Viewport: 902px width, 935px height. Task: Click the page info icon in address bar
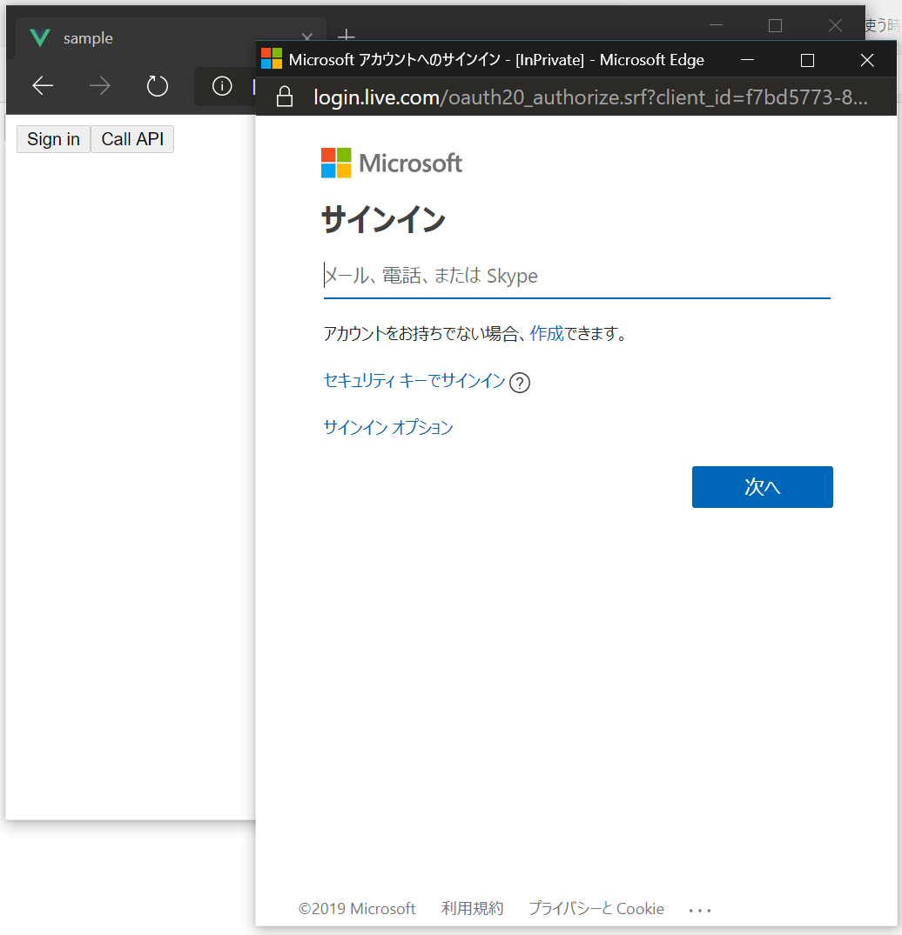click(221, 85)
